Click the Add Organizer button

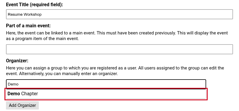[22, 105]
